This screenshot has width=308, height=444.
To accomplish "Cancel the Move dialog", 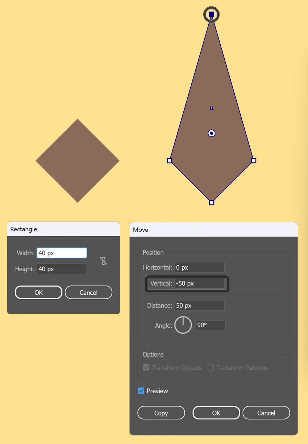I will [266, 413].
